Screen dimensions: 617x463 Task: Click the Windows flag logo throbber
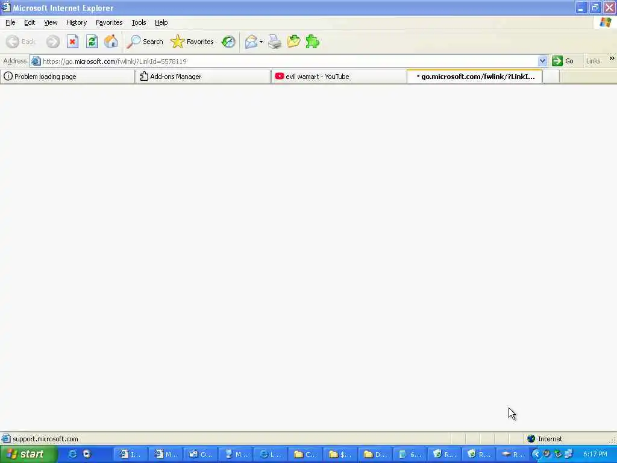click(606, 22)
